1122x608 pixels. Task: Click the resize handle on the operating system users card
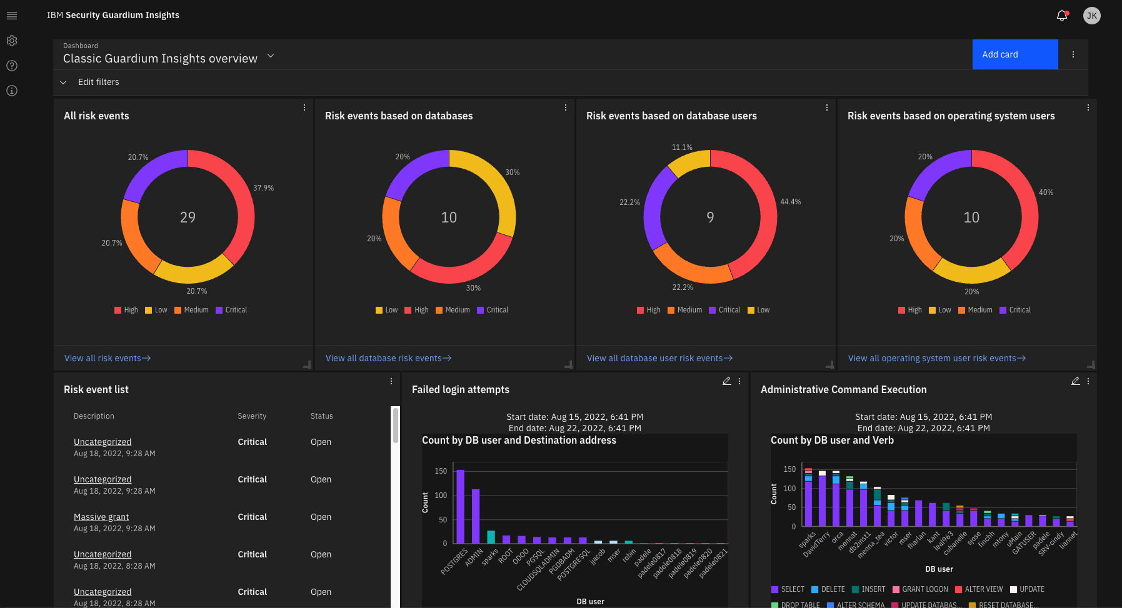[x=1091, y=364]
